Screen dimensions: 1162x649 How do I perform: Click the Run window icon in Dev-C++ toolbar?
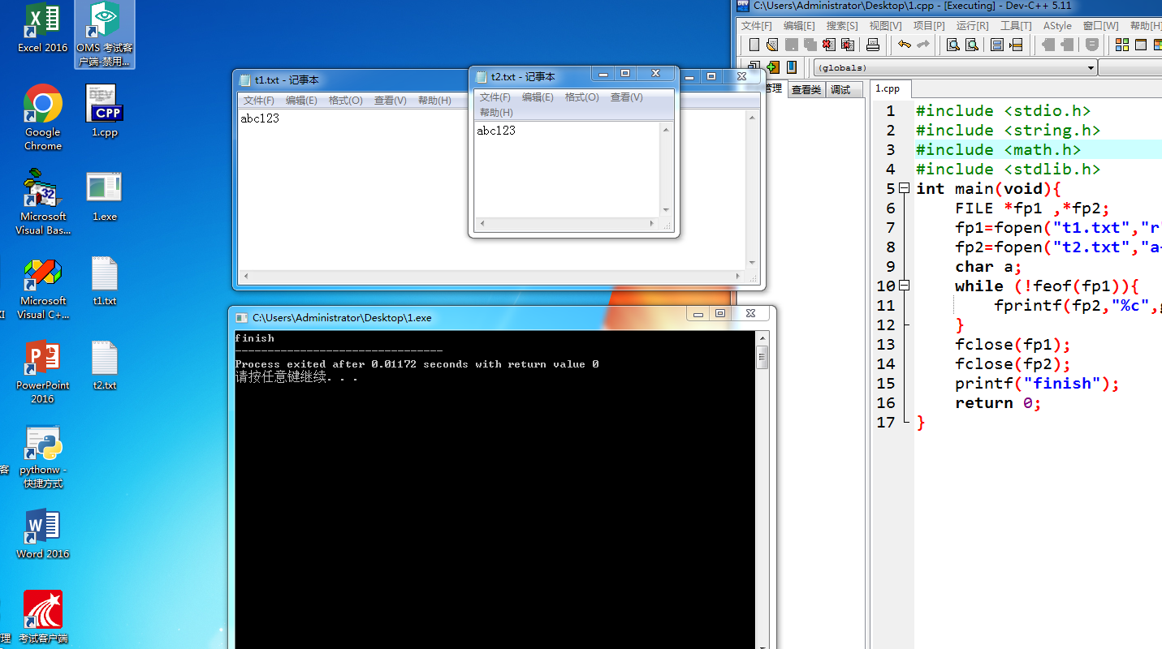[1140, 45]
